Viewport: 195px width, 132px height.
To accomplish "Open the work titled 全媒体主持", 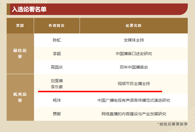I will 134,40.
